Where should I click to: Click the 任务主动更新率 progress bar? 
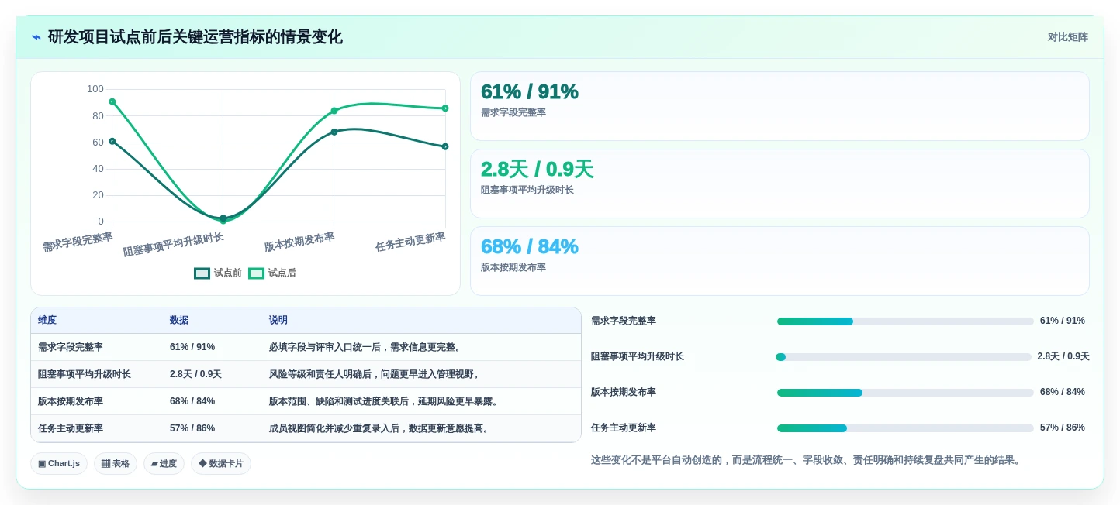(x=905, y=428)
